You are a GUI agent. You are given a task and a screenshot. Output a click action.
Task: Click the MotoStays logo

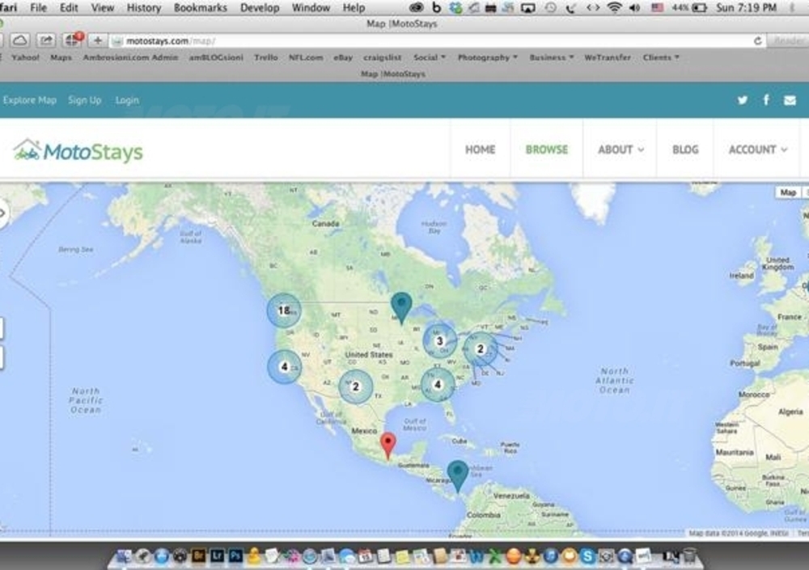78,150
